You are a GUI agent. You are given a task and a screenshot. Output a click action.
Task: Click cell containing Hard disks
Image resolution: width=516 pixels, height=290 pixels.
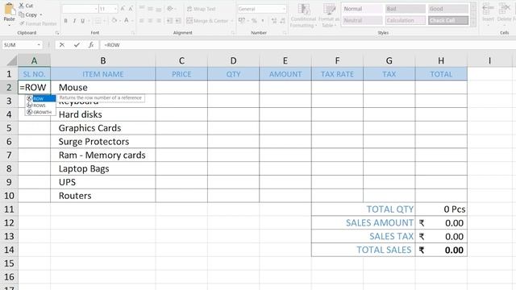103,114
